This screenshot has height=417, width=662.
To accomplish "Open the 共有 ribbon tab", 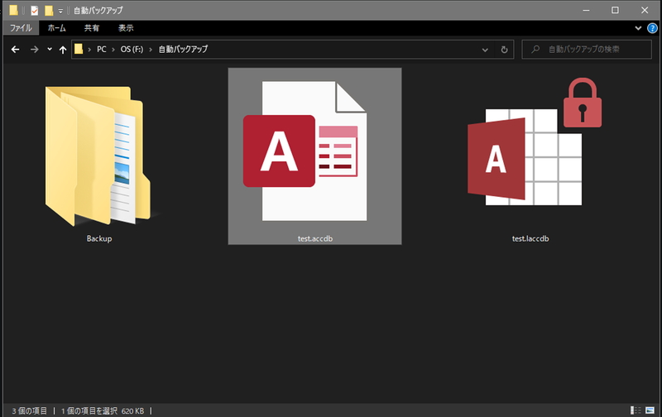I will (x=92, y=28).
